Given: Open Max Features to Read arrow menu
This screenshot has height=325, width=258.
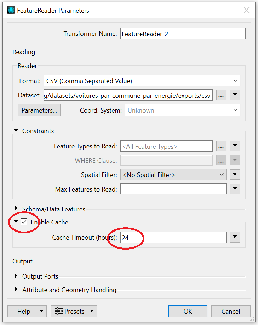Looking at the screenshot, I should tap(235, 189).
